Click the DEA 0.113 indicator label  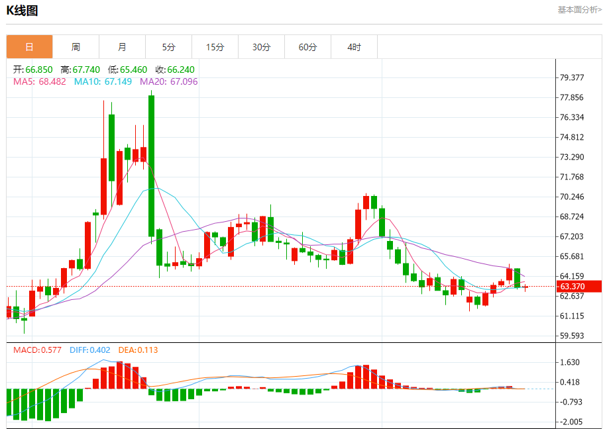(x=138, y=350)
